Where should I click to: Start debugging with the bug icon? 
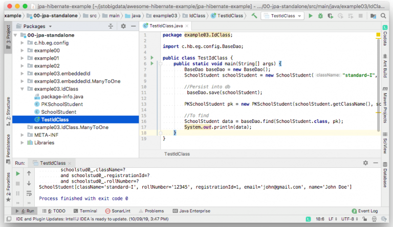pos(320,16)
